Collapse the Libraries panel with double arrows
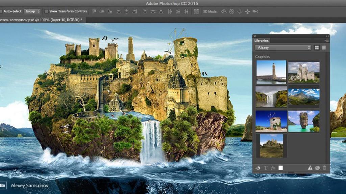The height and width of the screenshot is (194, 346). [x=327, y=36]
